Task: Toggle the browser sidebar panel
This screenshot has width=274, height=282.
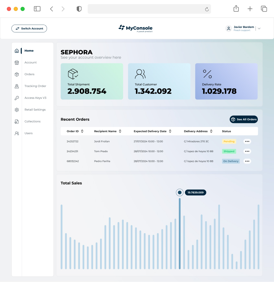Action: 37,9
